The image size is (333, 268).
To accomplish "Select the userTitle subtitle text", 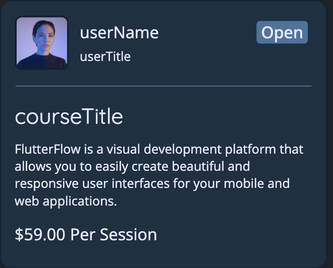I will coord(105,56).
